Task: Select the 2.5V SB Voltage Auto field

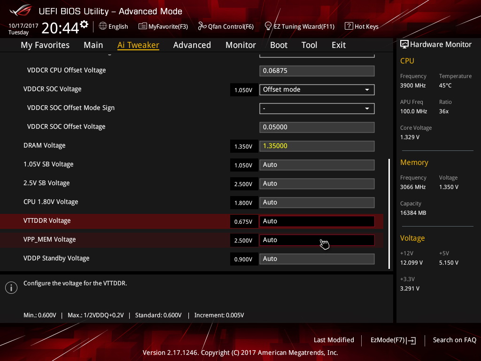Action: point(317,184)
